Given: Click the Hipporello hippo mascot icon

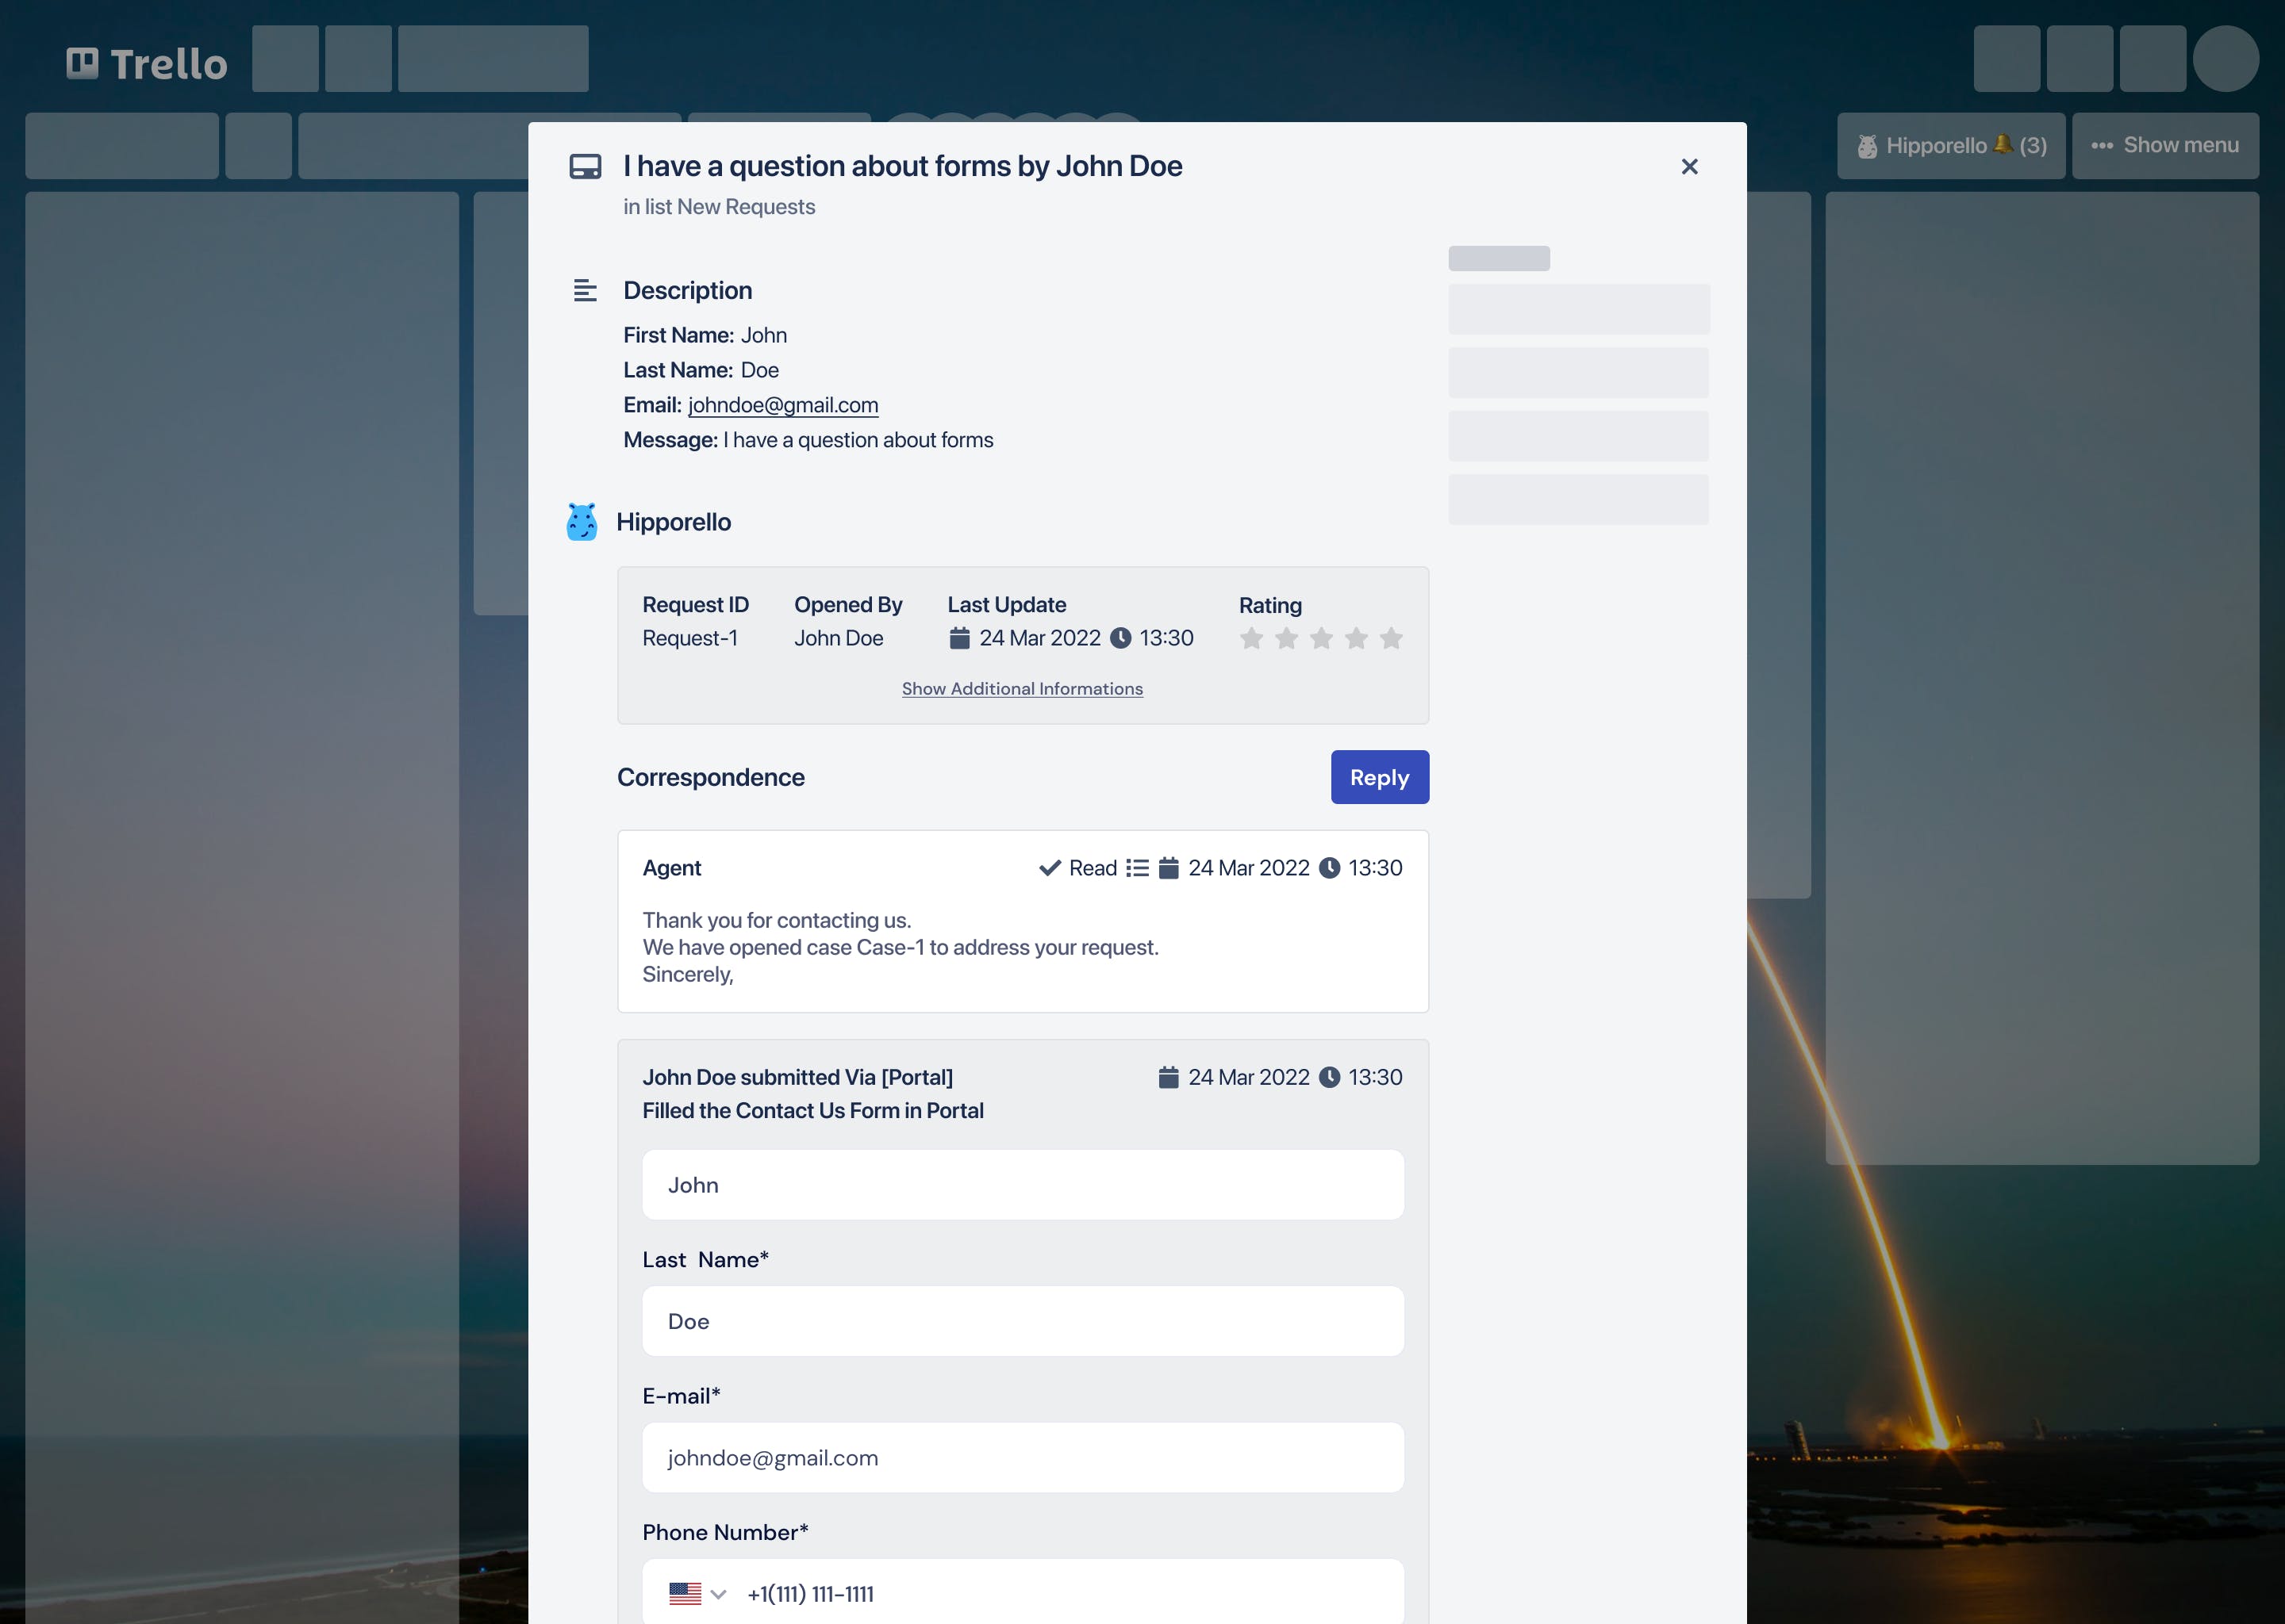Looking at the screenshot, I should point(582,522).
